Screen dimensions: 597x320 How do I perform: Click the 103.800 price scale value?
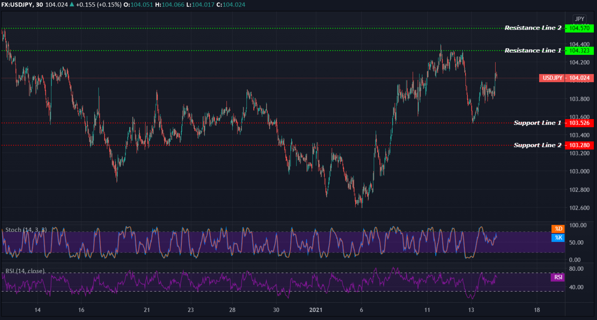(x=579, y=99)
